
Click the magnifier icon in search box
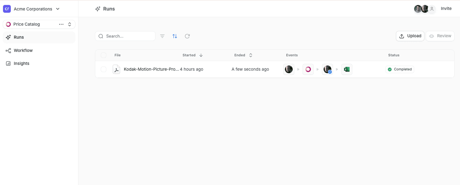click(x=101, y=36)
